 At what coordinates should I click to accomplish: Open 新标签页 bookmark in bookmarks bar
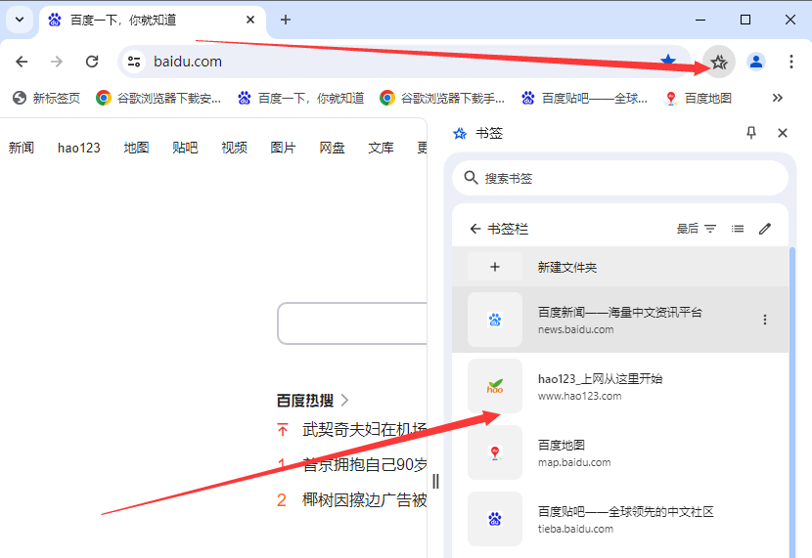point(47,98)
